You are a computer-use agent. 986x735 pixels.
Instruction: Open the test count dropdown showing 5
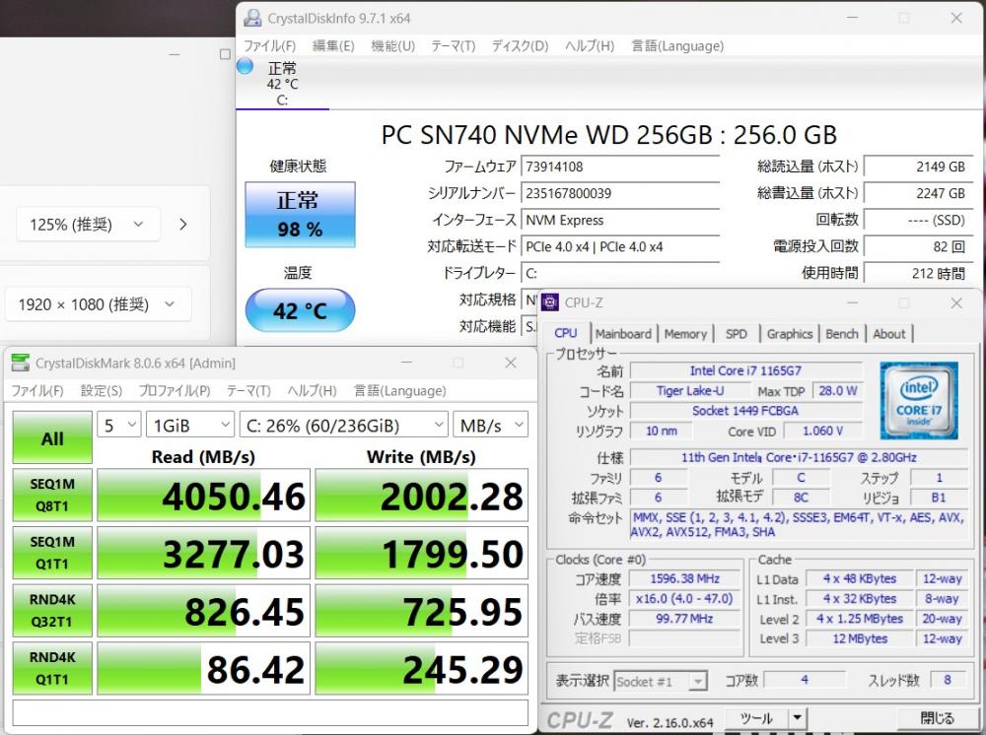[118, 426]
